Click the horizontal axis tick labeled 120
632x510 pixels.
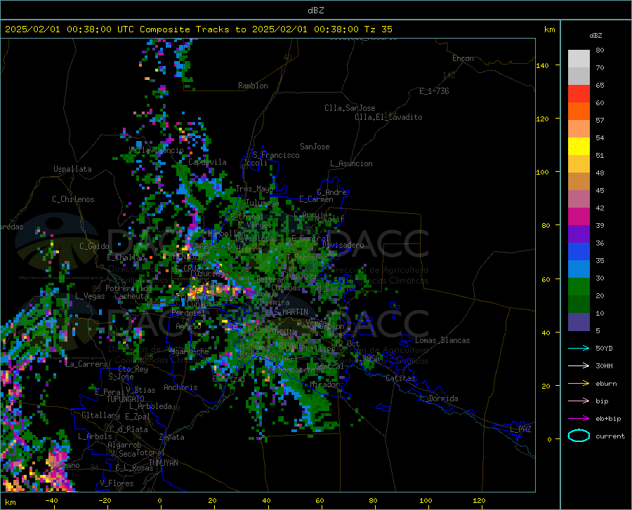pyautogui.click(x=479, y=500)
